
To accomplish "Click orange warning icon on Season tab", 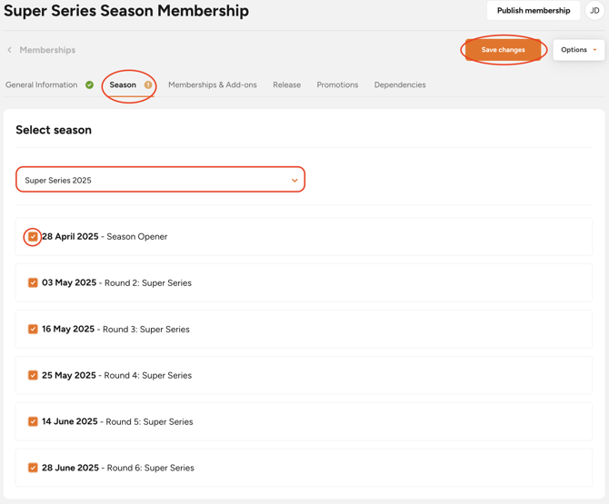I will point(148,85).
